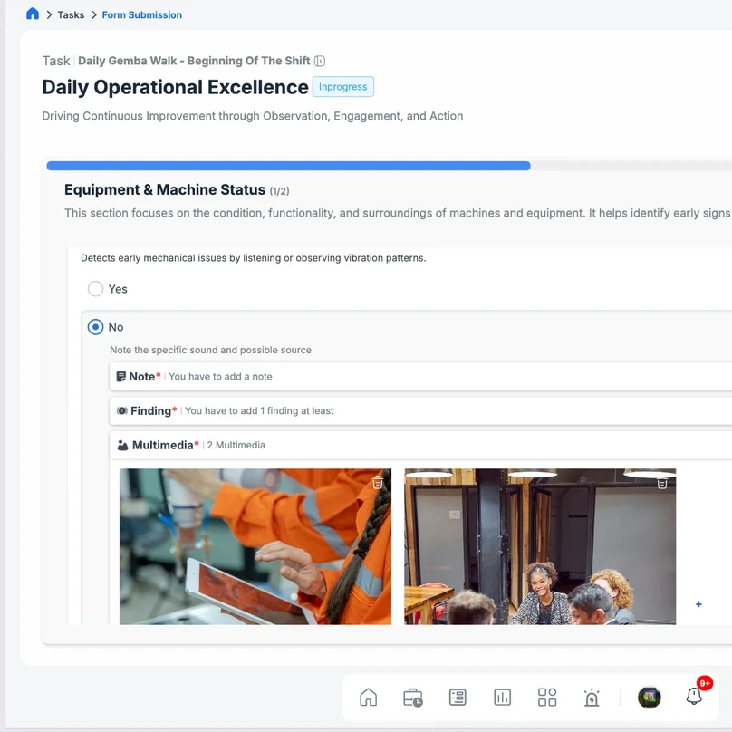The height and width of the screenshot is (732, 732).
Task: Click the Multimedia icon
Action: [x=123, y=446]
